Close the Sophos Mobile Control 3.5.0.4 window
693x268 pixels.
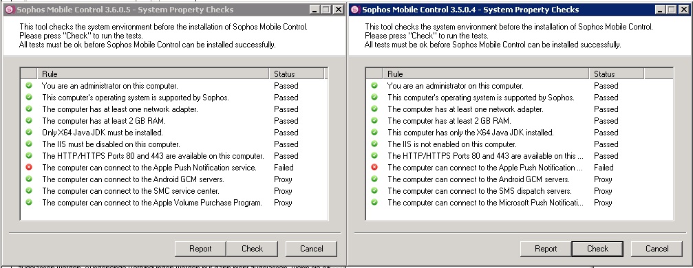tap(684, 9)
